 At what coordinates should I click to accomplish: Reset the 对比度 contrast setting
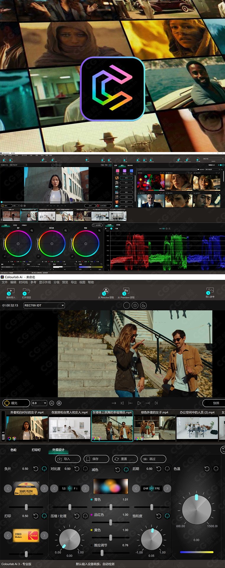77,469
